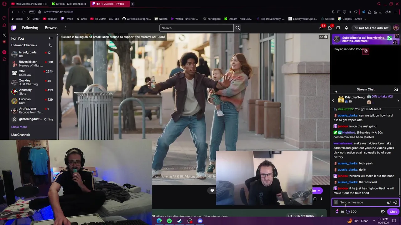Collapse the For You sidebar
Screen dimensions: 401x225
pos(50,38)
